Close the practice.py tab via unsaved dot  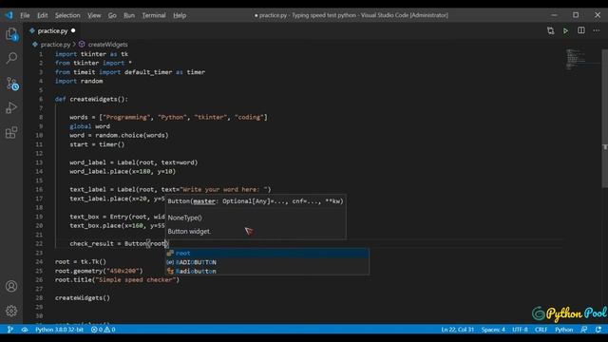pos(73,30)
